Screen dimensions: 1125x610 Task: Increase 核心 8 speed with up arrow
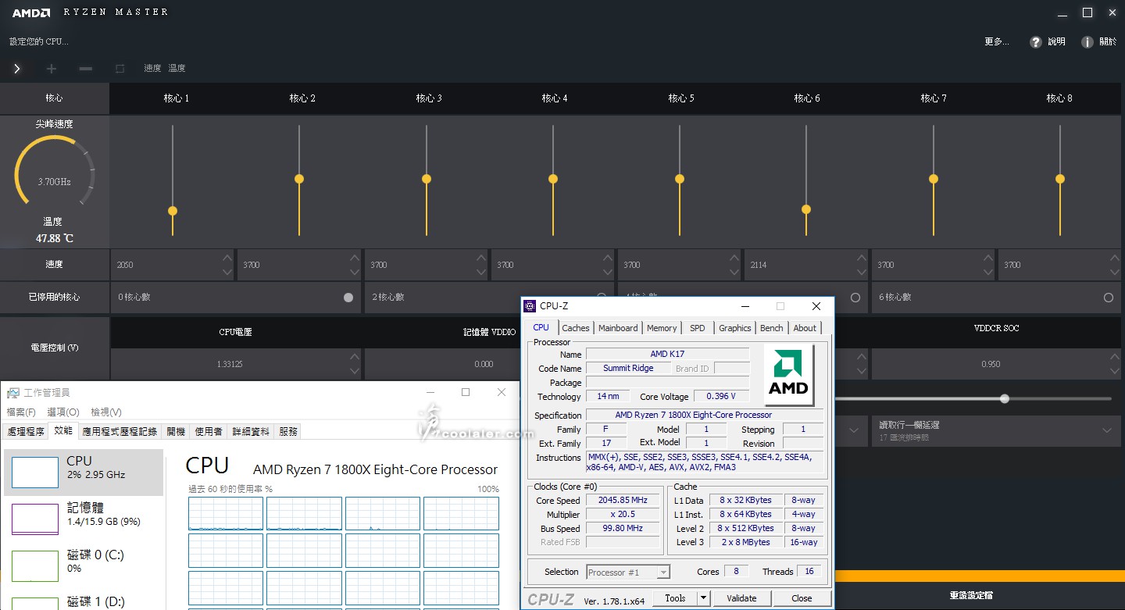coord(1113,258)
